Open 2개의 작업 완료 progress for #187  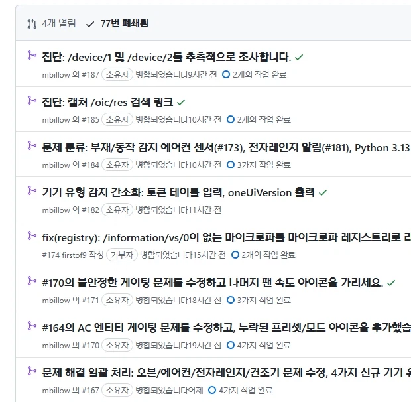tap(254, 74)
